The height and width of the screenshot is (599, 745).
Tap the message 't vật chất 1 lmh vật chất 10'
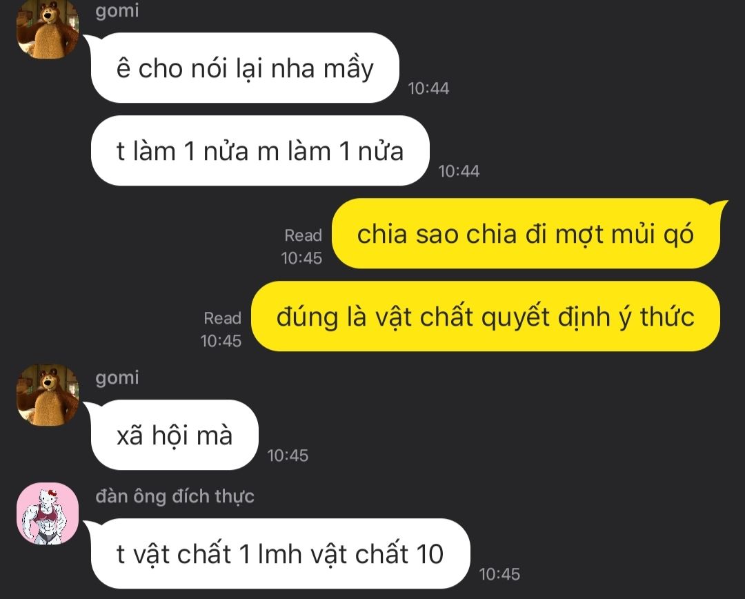(280, 553)
